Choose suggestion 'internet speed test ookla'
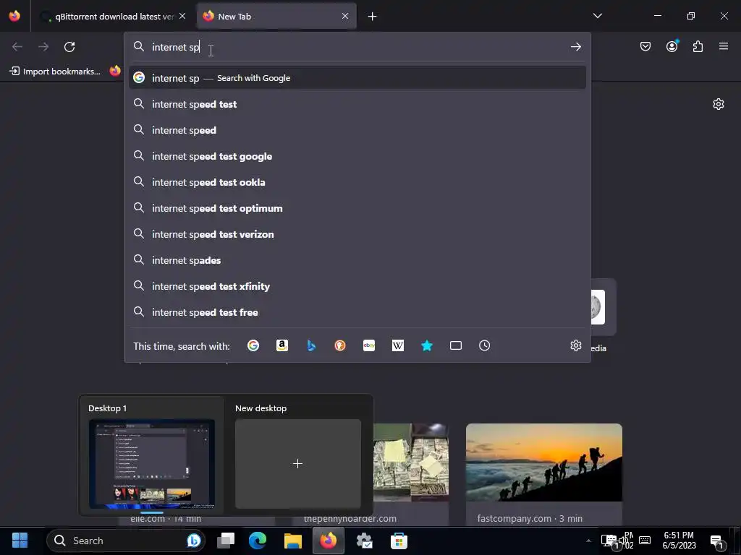Image resolution: width=741 pixels, height=555 pixels. click(357, 182)
